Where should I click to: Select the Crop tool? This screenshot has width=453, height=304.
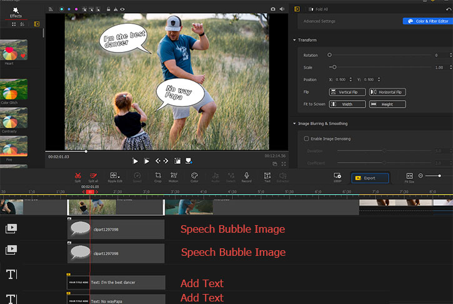point(157,176)
